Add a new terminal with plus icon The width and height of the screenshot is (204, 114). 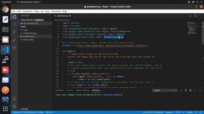point(181,90)
